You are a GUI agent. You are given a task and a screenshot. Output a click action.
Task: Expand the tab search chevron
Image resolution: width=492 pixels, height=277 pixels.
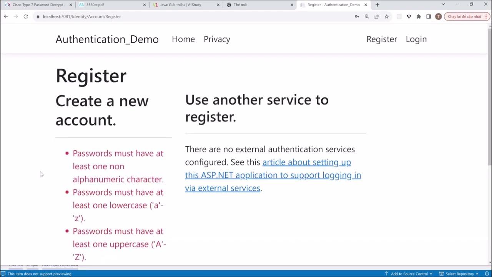pos(443,4)
